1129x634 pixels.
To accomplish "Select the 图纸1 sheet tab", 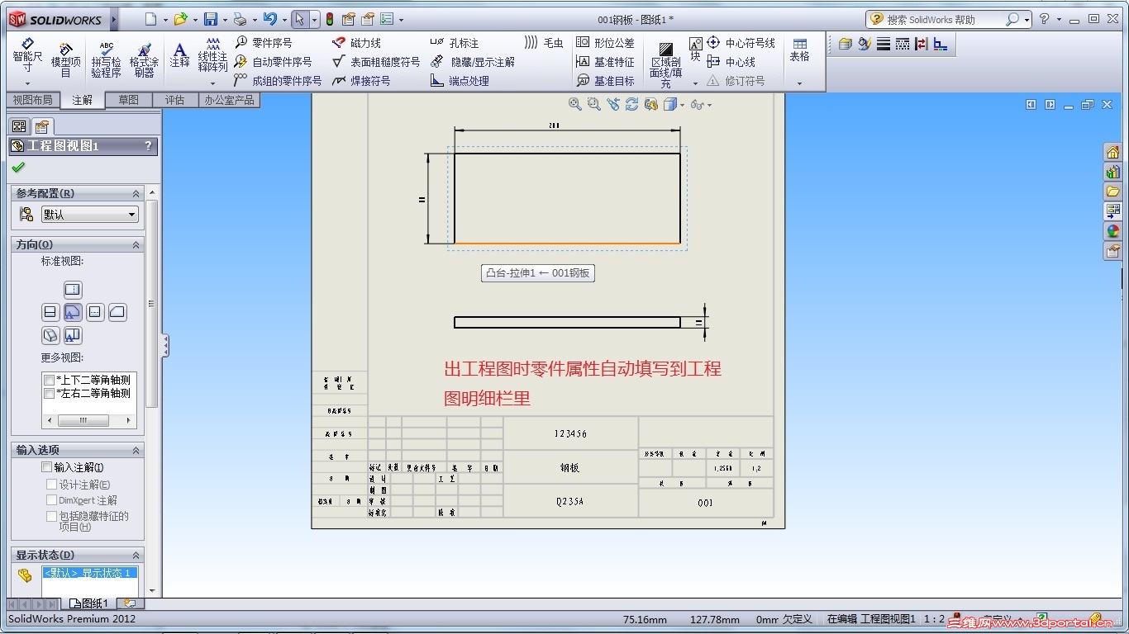I will [90, 603].
